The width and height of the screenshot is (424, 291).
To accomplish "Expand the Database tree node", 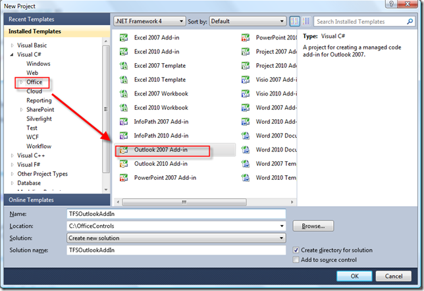I will pos(12,183).
